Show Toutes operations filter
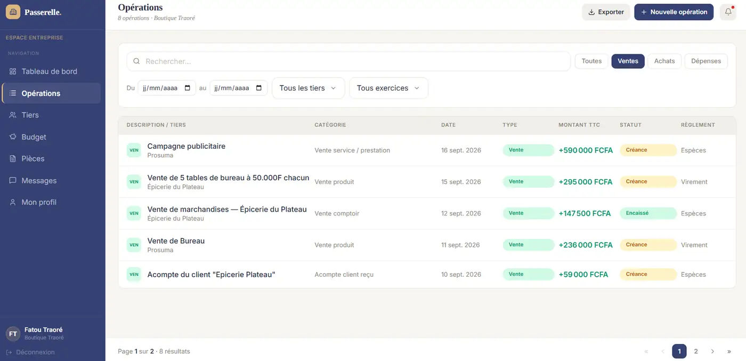Viewport: 746px width, 361px height. [x=591, y=61]
